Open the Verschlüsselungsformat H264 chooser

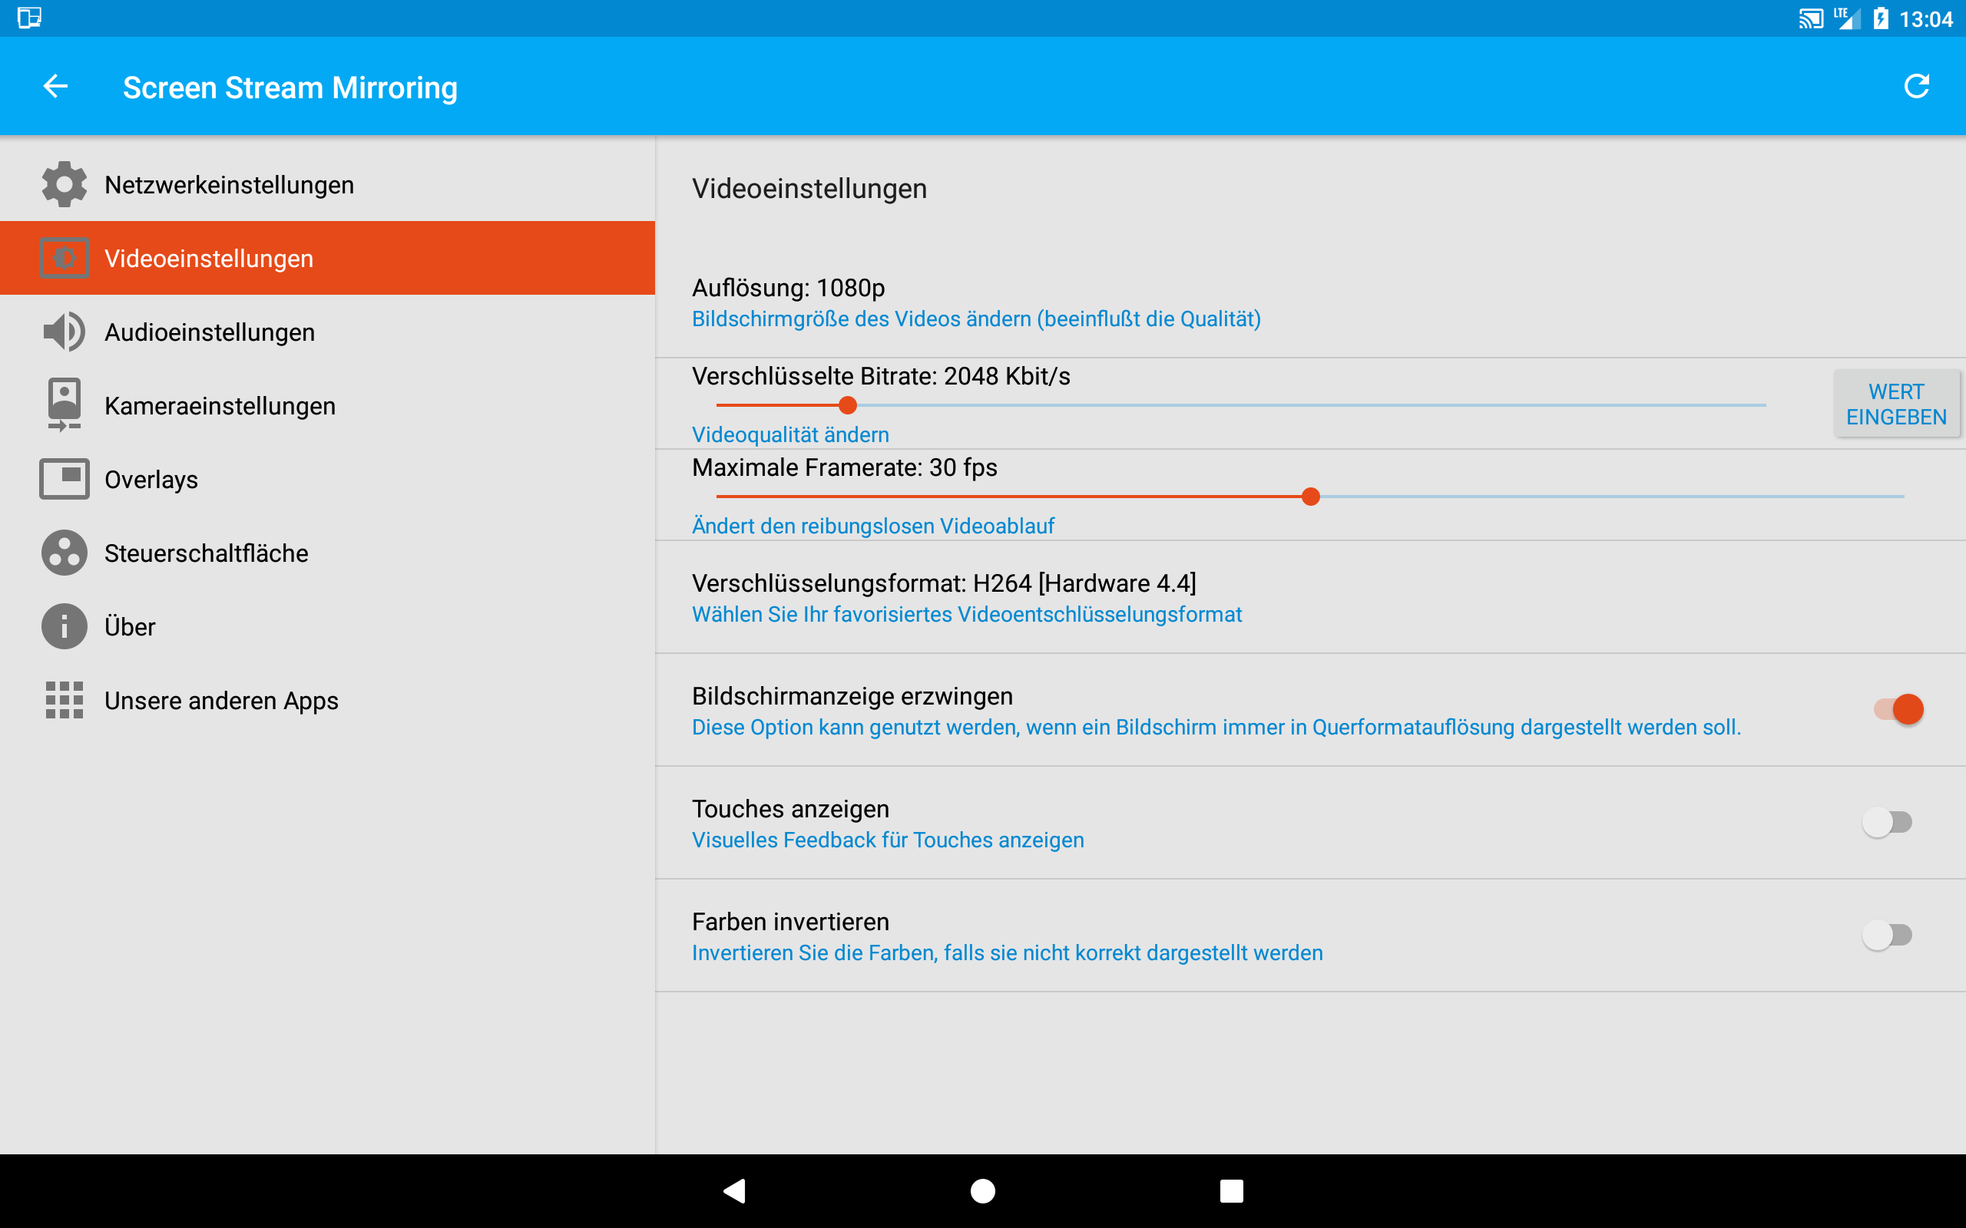click(1310, 598)
